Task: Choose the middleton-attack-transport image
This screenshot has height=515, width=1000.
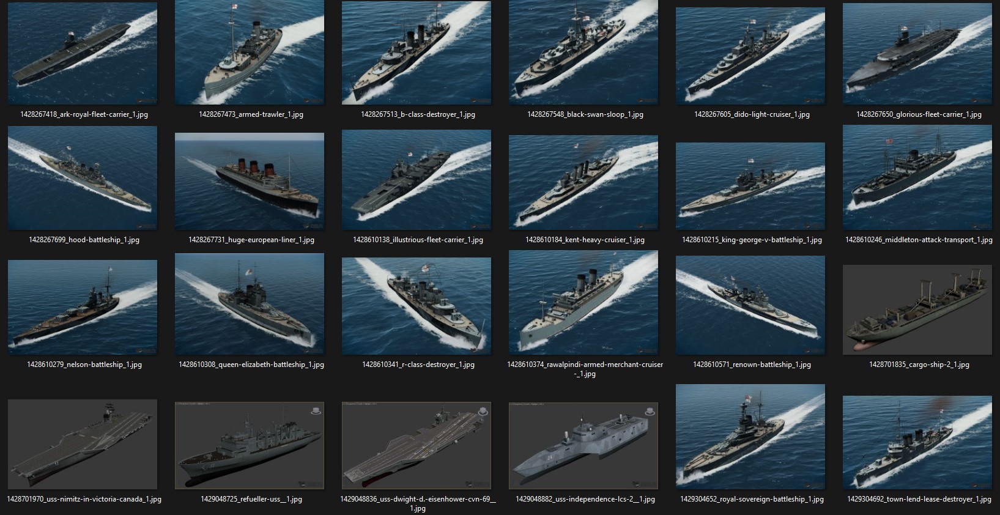Action: pyautogui.click(x=917, y=177)
